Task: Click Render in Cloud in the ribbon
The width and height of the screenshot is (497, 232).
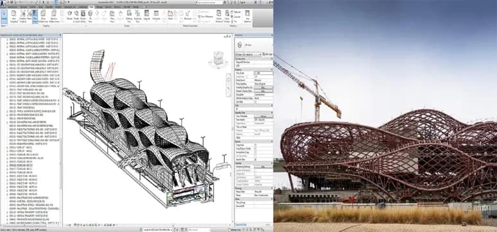Action: pyautogui.click(x=76, y=17)
